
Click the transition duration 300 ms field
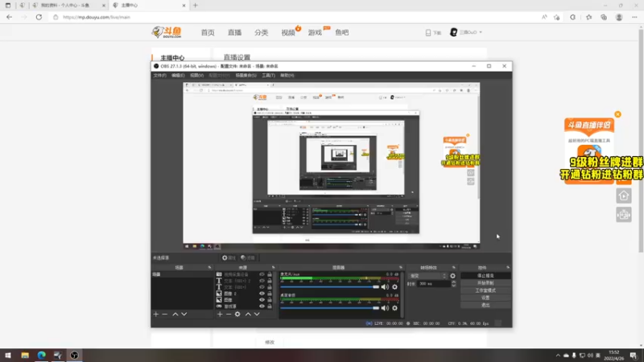pyautogui.click(x=433, y=284)
